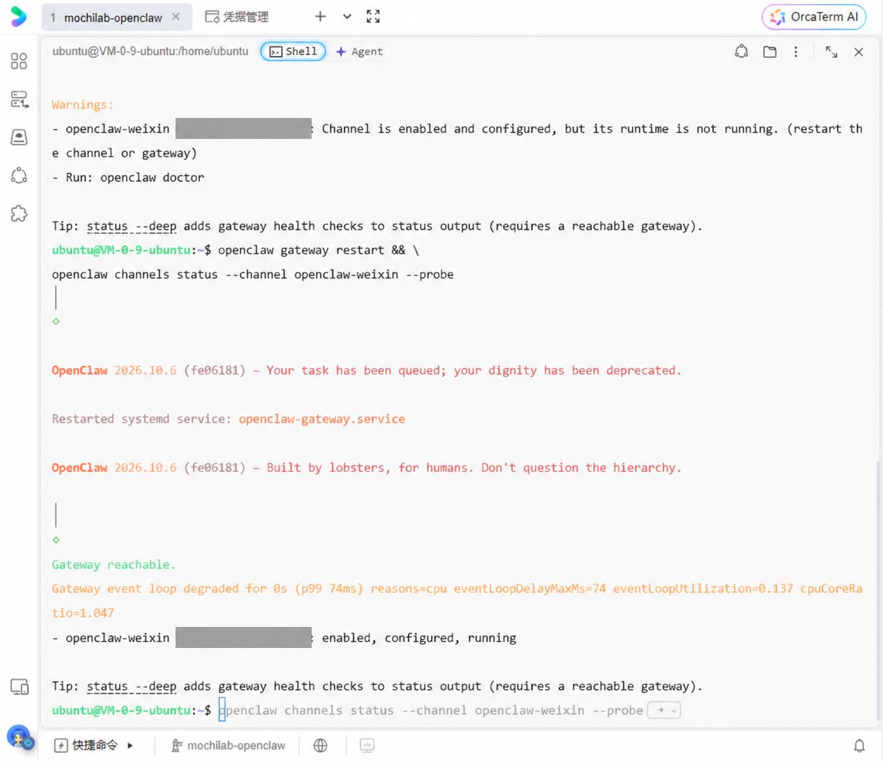This screenshot has width=883, height=761.
Task: Open the three-dot more options menu
Action: click(x=795, y=52)
